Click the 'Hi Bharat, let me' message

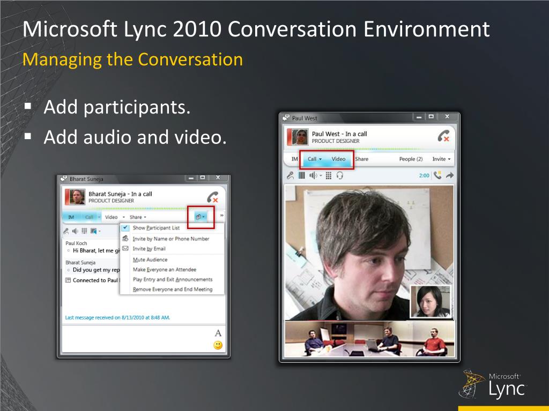pyautogui.click(x=97, y=250)
